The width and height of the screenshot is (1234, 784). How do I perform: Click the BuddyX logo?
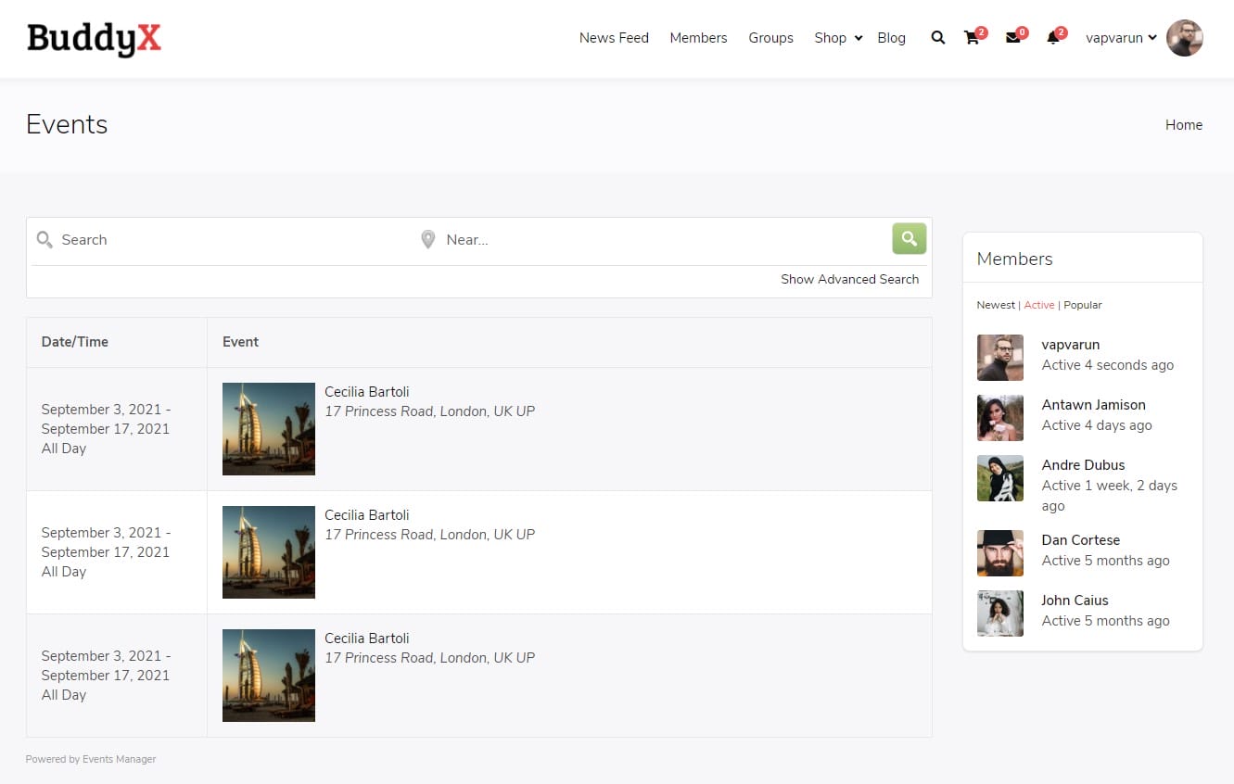click(x=94, y=39)
